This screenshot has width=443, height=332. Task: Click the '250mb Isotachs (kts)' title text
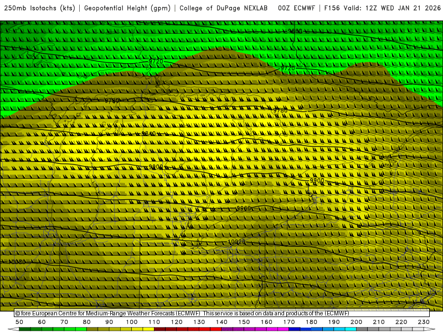[39, 8]
